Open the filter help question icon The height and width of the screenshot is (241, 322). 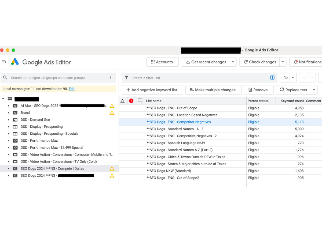point(272,78)
